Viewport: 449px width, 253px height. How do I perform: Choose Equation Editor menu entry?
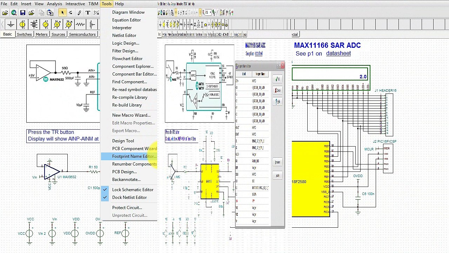point(128,20)
